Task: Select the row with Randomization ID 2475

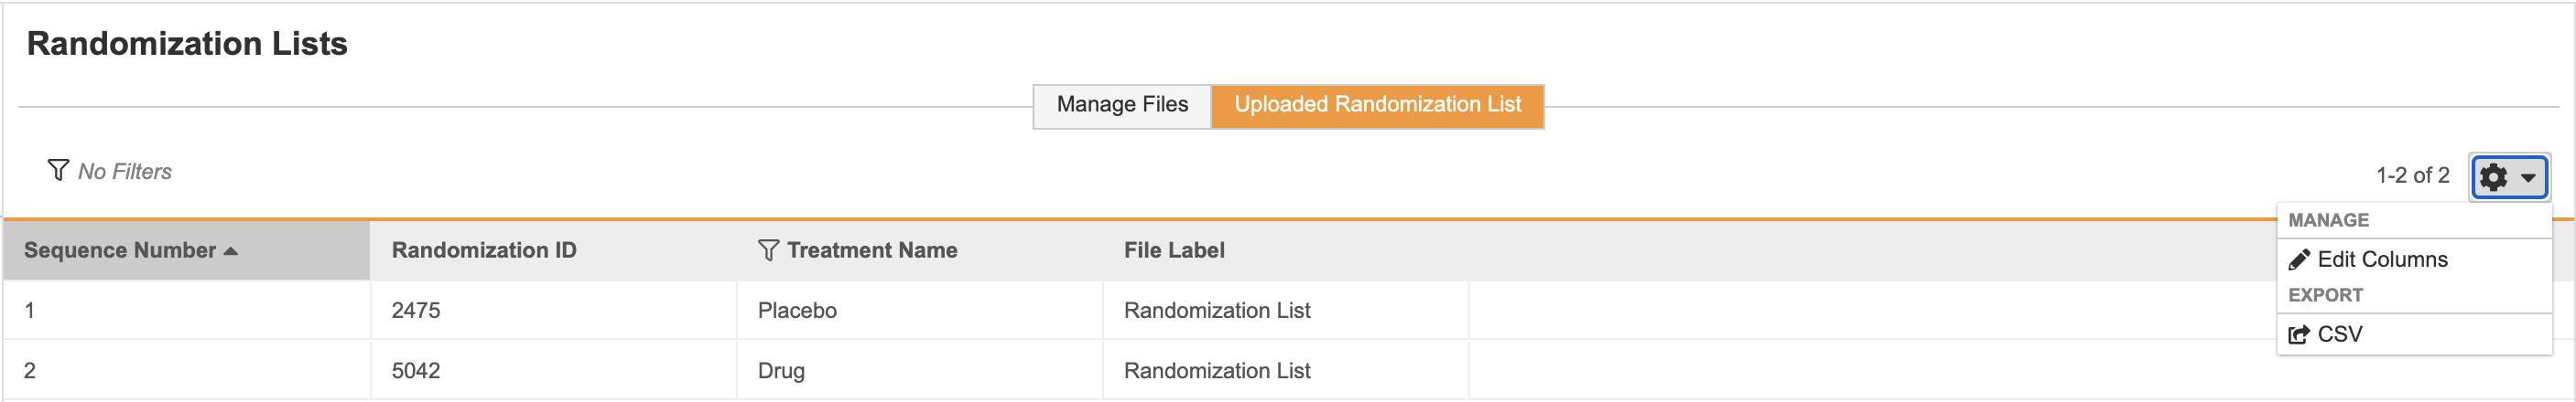Action: tap(416, 311)
